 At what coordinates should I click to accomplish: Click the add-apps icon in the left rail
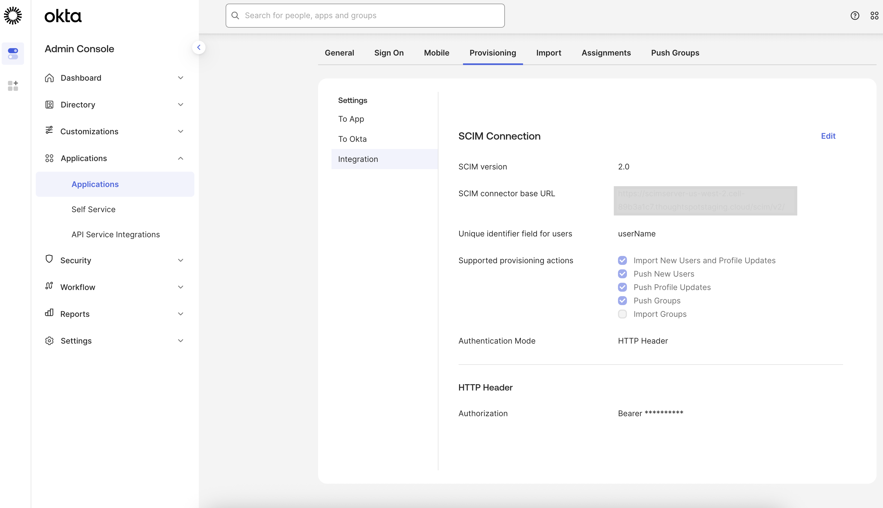point(13,86)
